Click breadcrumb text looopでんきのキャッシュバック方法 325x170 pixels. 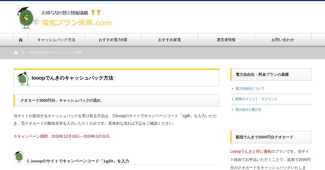coord(56,52)
